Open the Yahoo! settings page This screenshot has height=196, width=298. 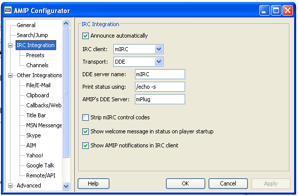[35, 155]
